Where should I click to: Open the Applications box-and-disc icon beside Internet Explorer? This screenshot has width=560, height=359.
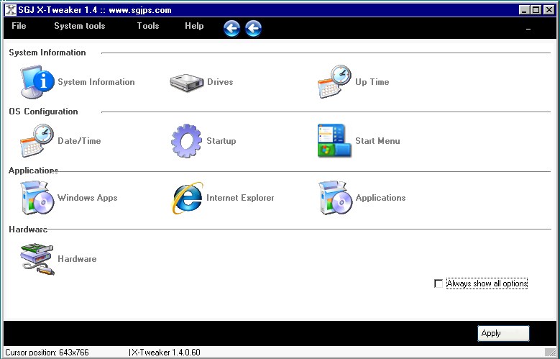pos(335,198)
